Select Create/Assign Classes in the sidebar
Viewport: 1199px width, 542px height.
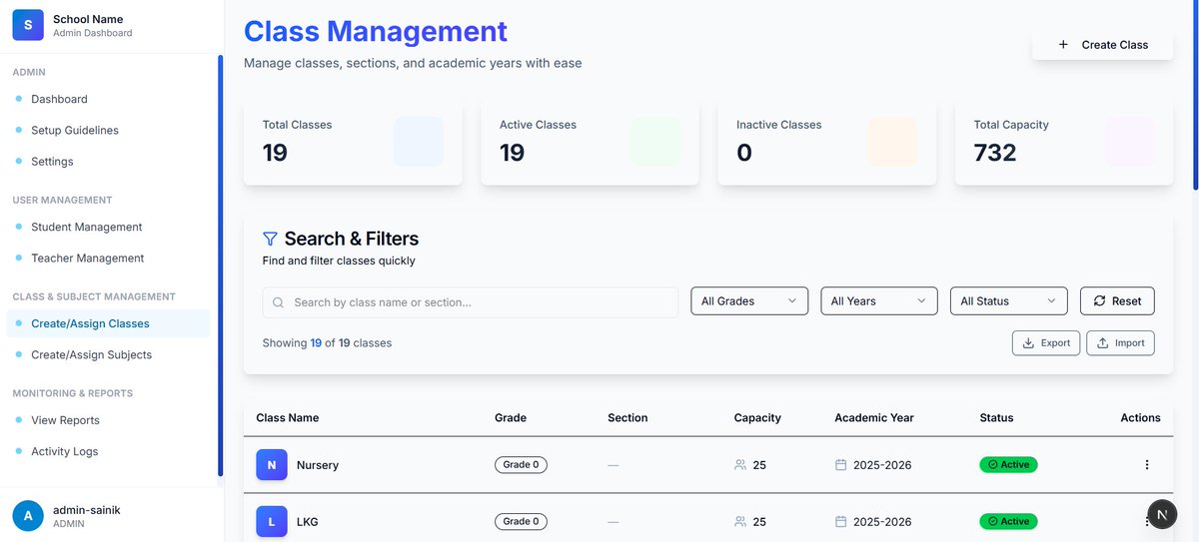click(108, 323)
